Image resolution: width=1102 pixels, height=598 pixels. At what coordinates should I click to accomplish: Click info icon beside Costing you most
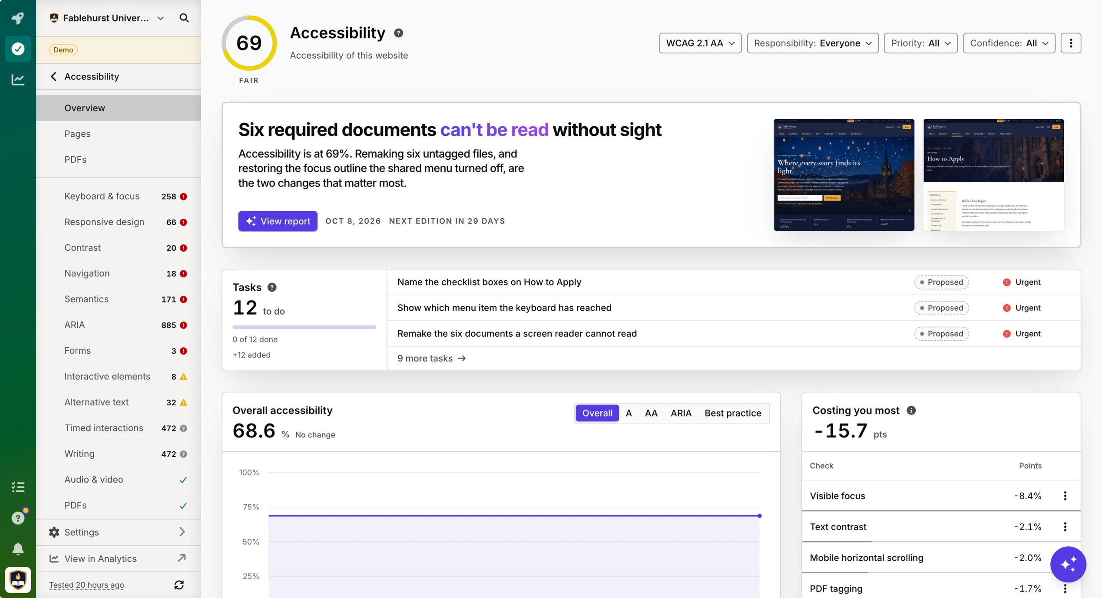pos(911,411)
